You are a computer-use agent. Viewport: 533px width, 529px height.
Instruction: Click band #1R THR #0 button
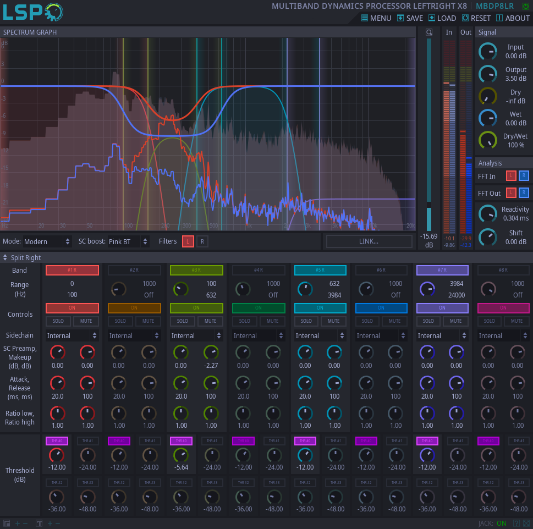57,441
